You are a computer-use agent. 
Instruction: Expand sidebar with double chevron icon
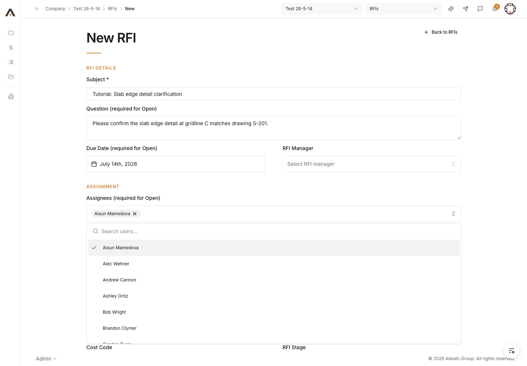37,9
